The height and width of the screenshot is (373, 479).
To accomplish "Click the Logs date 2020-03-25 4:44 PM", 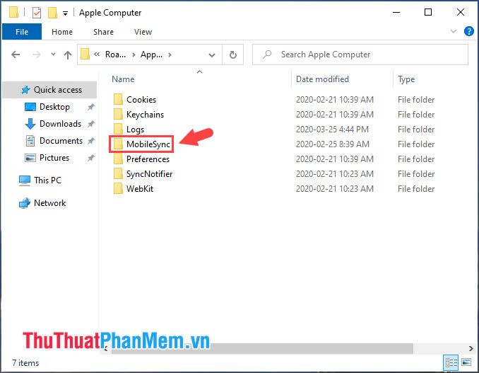I will tap(332, 130).
